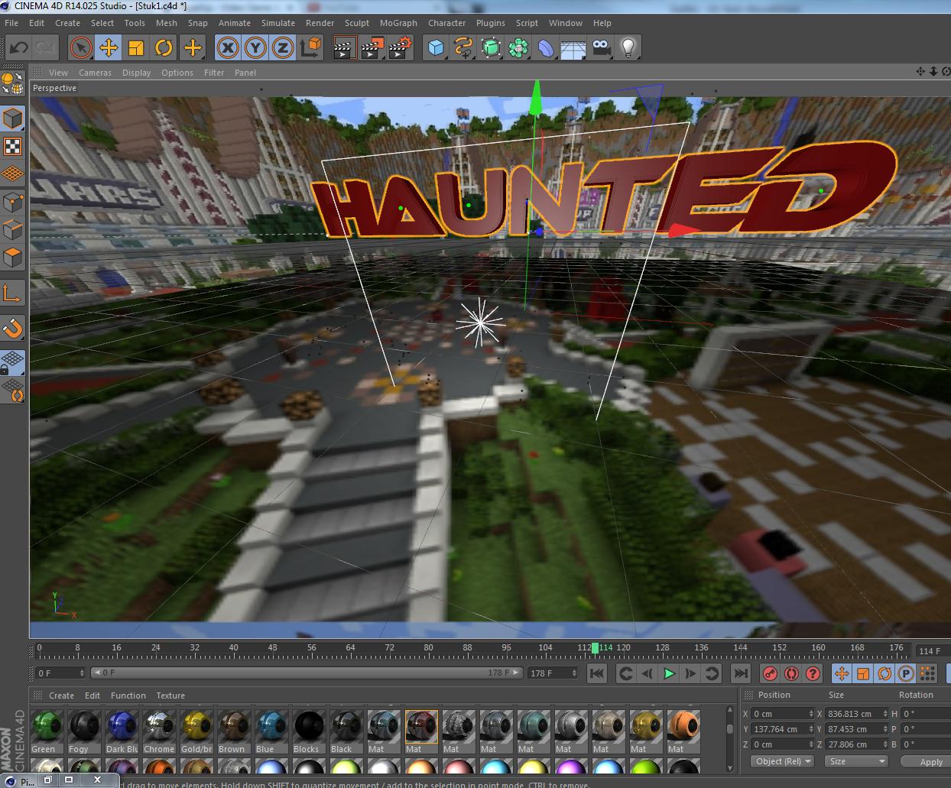Add a Camera object
This screenshot has height=788, width=951.
[601, 48]
